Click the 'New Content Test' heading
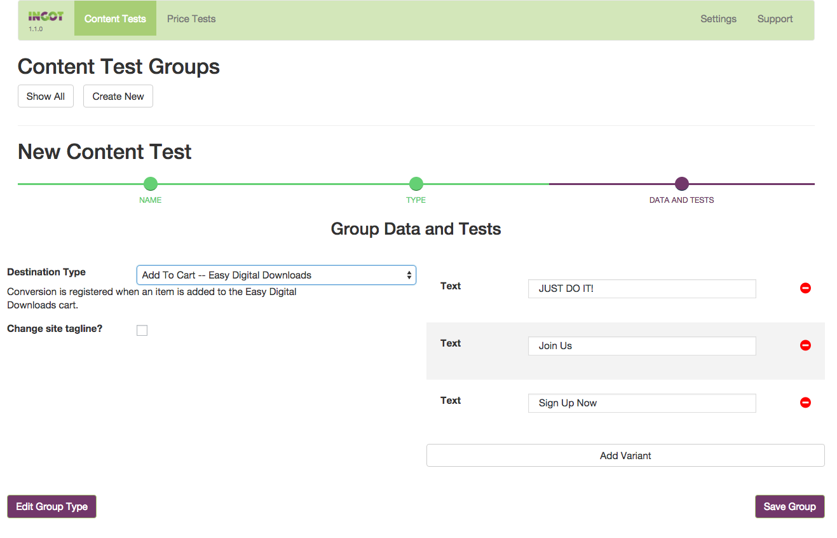Screen dimensions: 837x538 pos(105,151)
